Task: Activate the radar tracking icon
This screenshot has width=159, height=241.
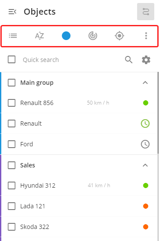Action: tap(93, 36)
